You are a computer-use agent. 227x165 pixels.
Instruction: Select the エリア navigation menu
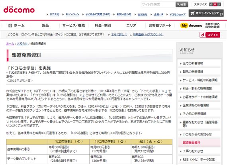[131, 26]
